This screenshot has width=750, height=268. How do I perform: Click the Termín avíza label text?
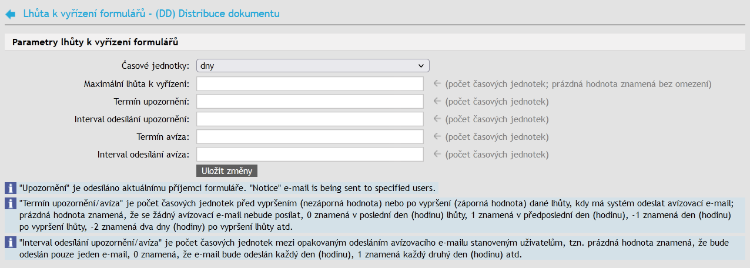click(x=162, y=137)
